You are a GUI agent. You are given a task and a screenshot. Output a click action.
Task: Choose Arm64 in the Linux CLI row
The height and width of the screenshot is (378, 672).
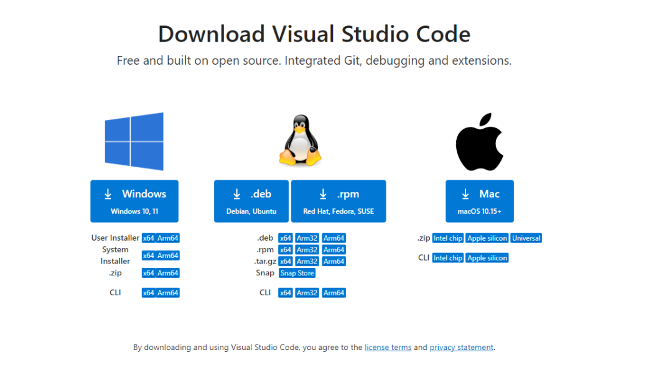[334, 293]
